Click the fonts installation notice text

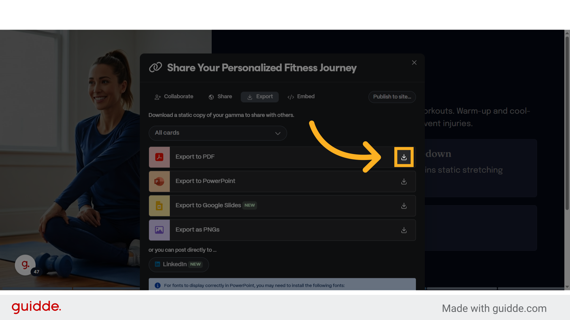tap(254, 285)
